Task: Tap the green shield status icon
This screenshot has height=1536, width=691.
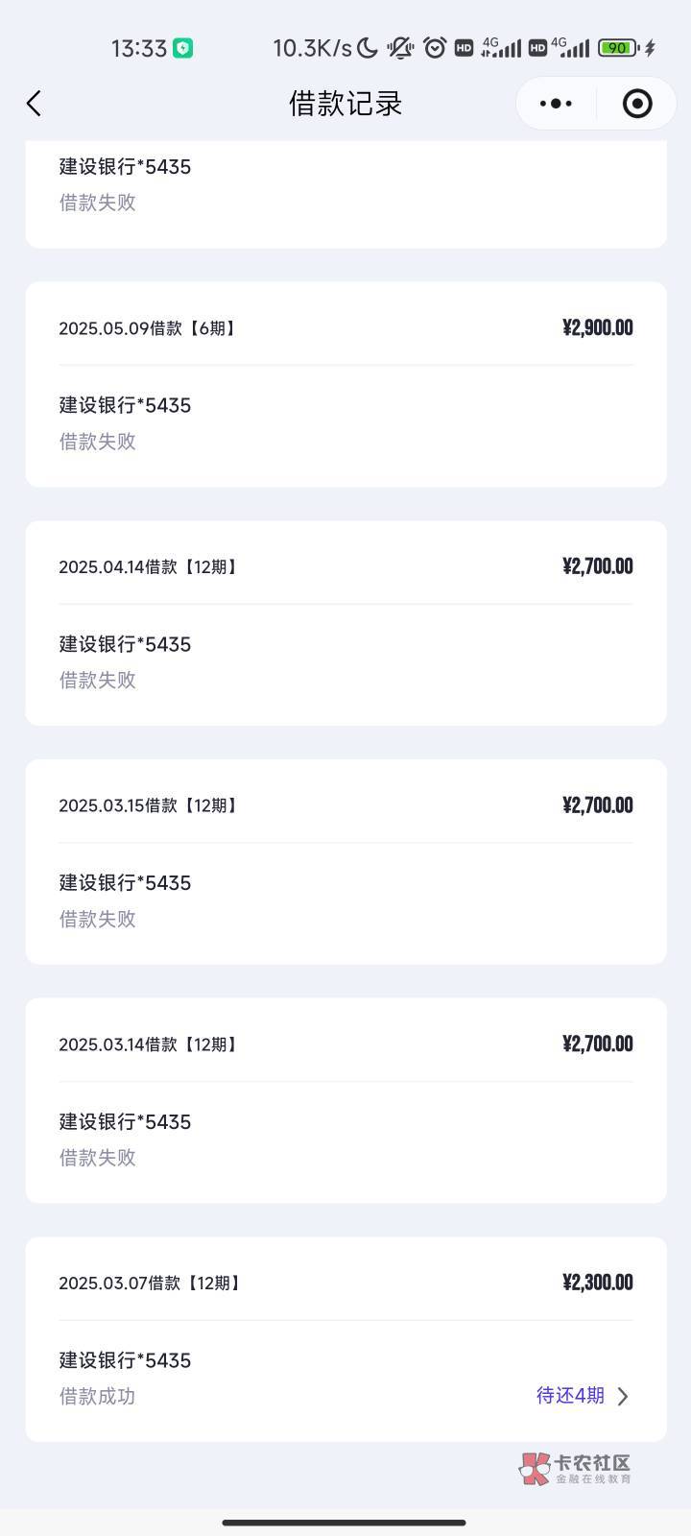Action: 182,48
